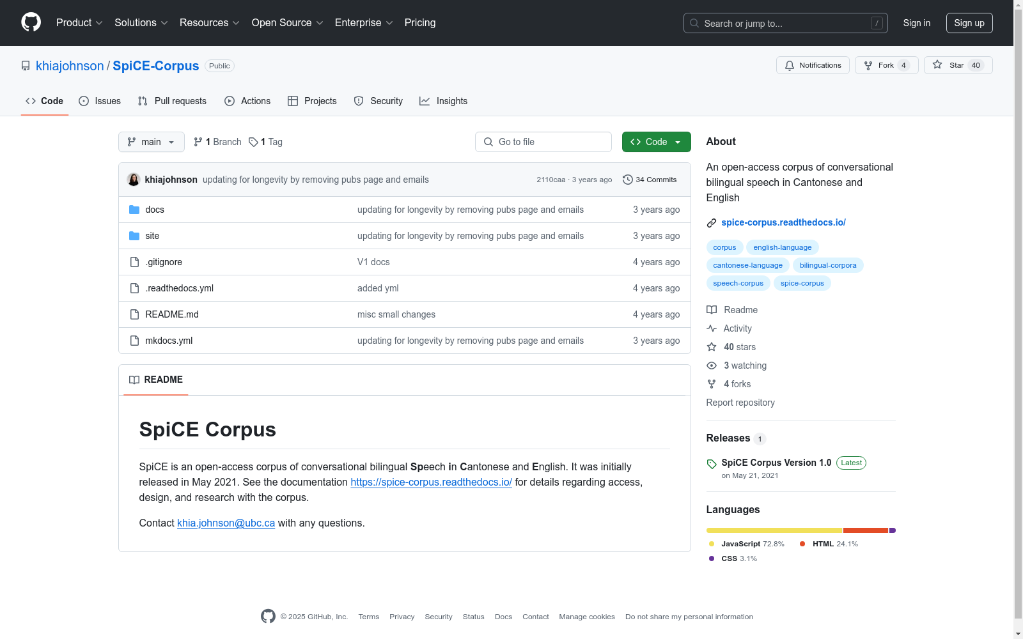Click the fork icon beside 4 forks
1023x639 pixels.
coord(712,384)
